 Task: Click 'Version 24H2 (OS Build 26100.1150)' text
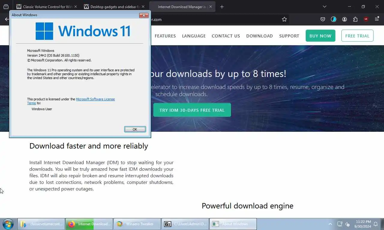point(53,55)
